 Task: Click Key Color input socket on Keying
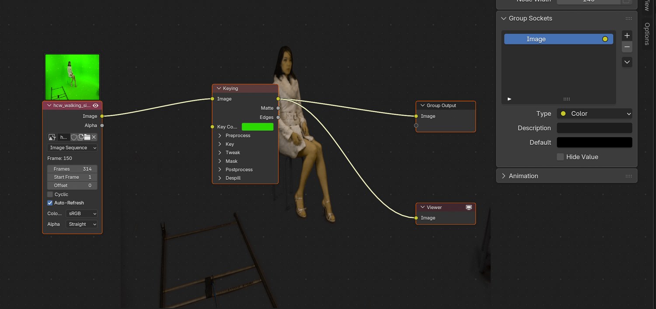212,127
